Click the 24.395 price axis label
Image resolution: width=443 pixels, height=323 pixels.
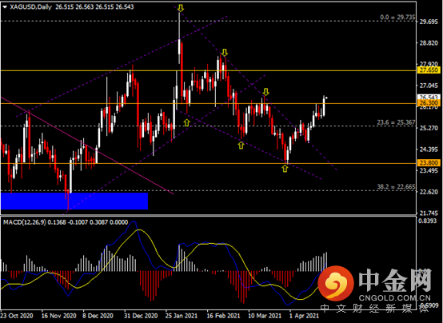click(429, 150)
